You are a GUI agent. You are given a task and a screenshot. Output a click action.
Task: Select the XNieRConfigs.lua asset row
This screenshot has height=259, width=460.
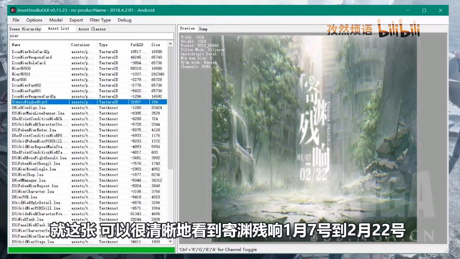[x=88, y=108]
